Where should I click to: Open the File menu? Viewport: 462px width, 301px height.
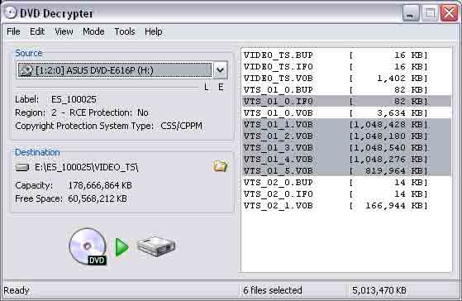coord(13,31)
